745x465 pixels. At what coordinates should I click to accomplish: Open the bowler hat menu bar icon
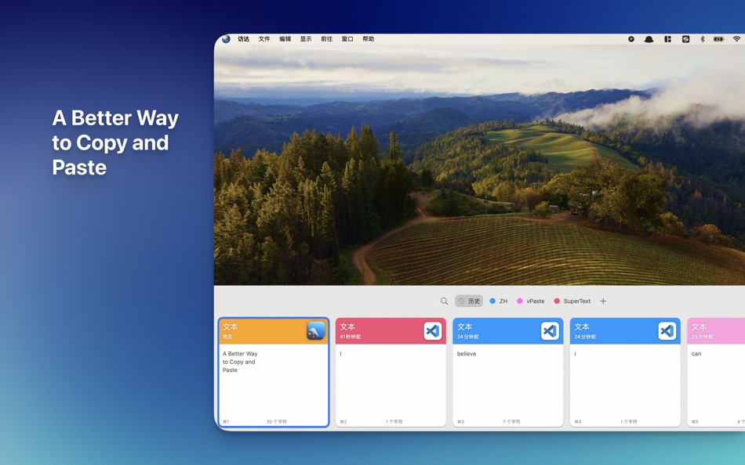[x=649, y=39]
